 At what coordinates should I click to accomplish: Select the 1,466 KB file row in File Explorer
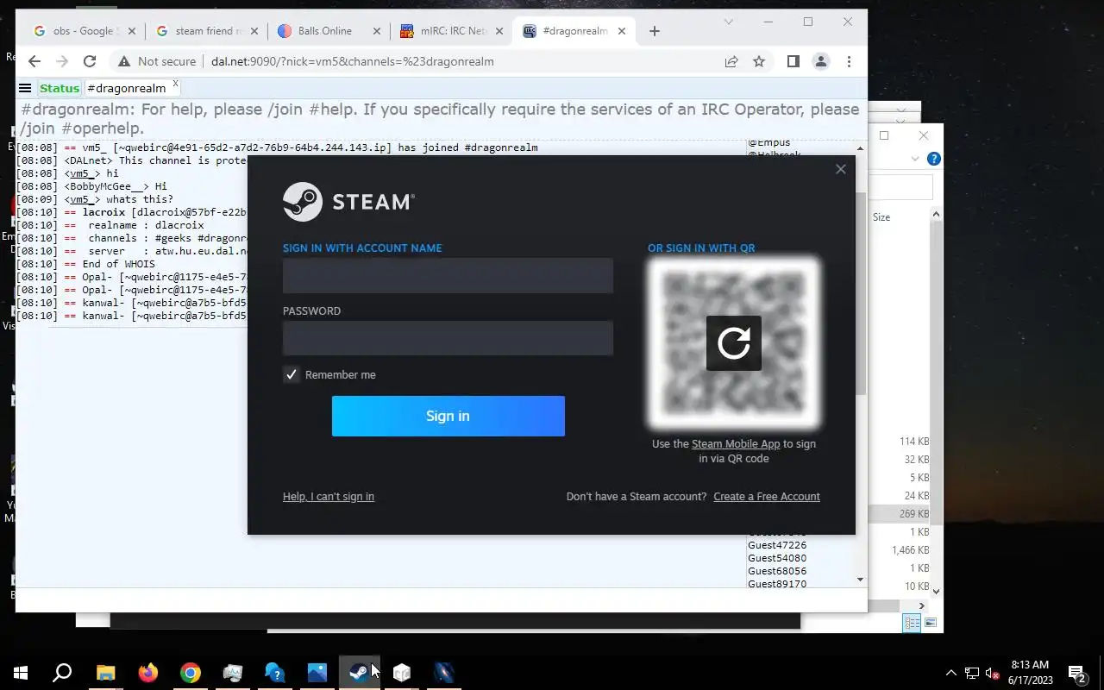(x=899, y=550)
